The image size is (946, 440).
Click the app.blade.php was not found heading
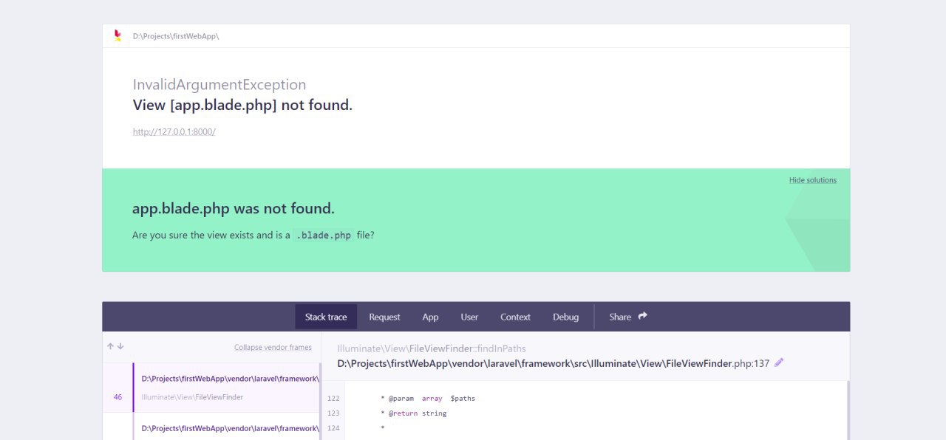pyautogui.click(x=234, y=208)
